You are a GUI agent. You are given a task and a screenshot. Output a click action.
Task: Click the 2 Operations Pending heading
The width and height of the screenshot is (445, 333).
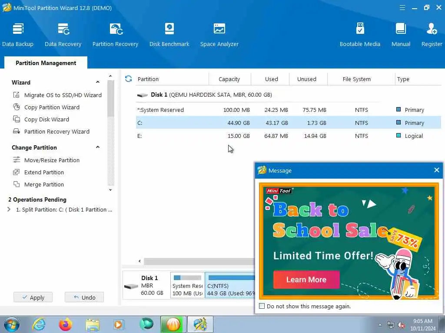[37, 199]
